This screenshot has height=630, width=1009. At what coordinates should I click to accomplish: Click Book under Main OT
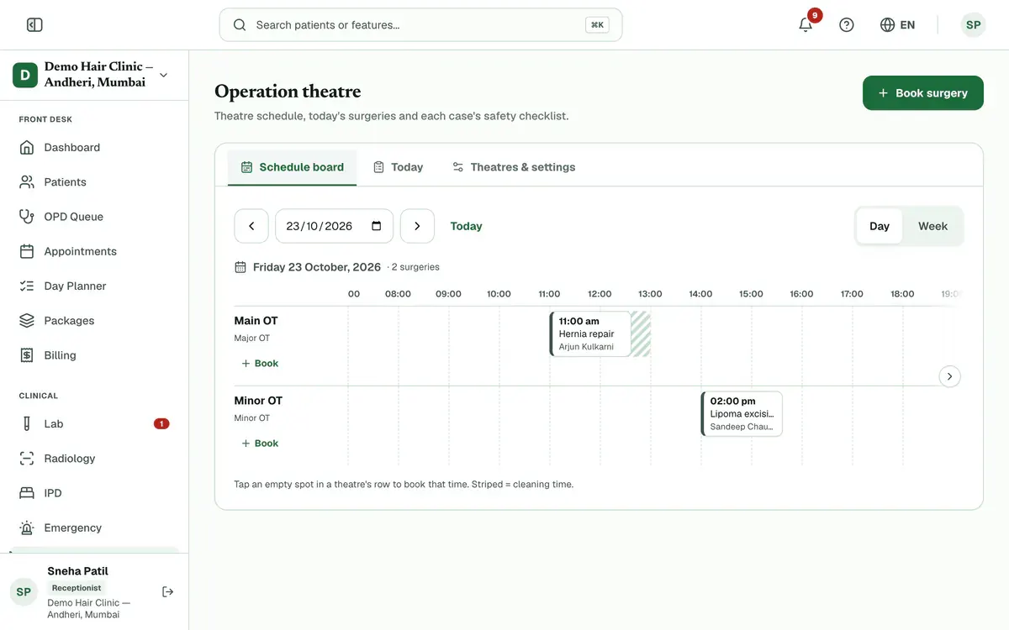tap(260, 364)
